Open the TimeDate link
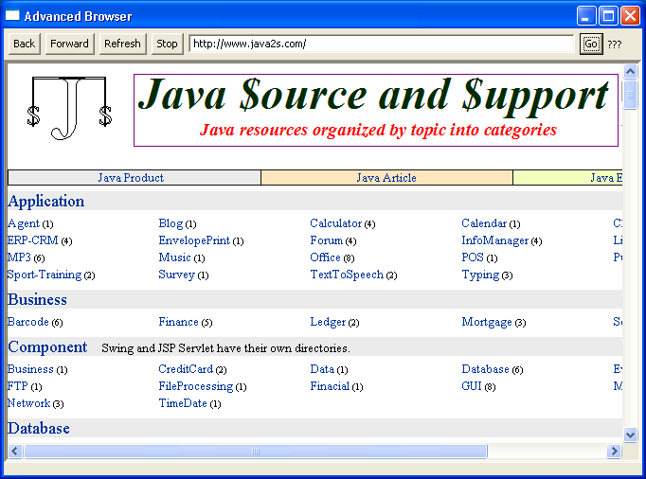This screenshot has width=646, height=479. pyautogui.click(x=183, y=403)
